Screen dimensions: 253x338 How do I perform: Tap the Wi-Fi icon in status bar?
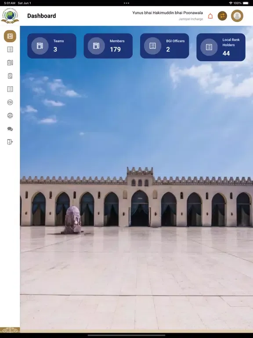click(x=231, y=3)
